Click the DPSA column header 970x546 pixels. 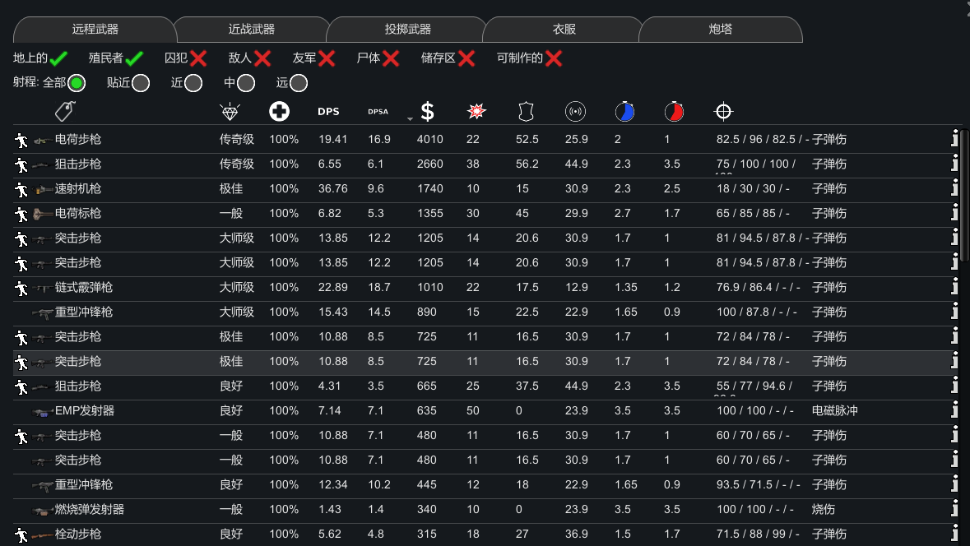(378, 112)
